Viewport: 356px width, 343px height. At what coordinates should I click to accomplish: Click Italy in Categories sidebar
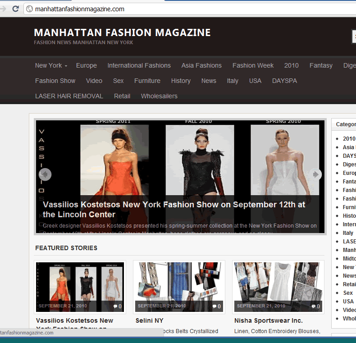click(348, 233)
